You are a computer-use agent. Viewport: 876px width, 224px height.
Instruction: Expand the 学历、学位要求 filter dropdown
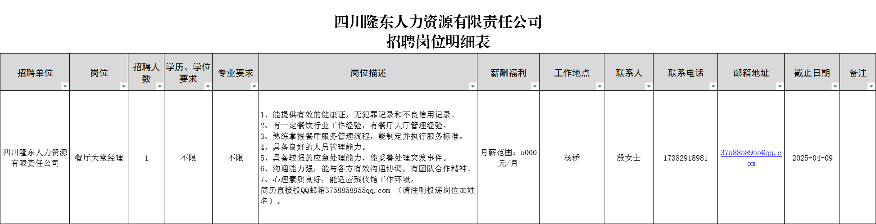point(208,86)
